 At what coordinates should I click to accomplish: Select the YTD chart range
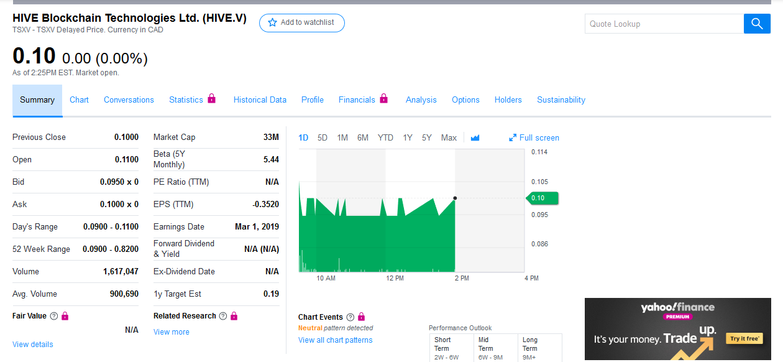(x=385, y=137)
